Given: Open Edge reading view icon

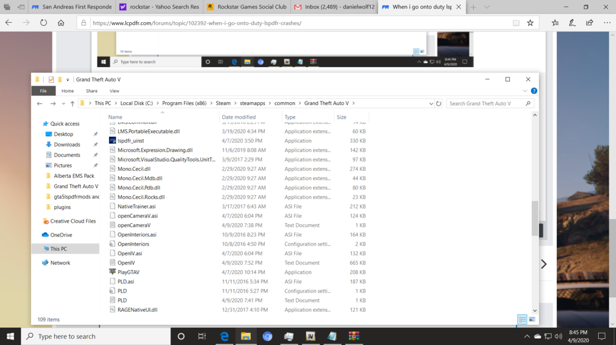Looking at the screenshot, I should pos(516,23).
